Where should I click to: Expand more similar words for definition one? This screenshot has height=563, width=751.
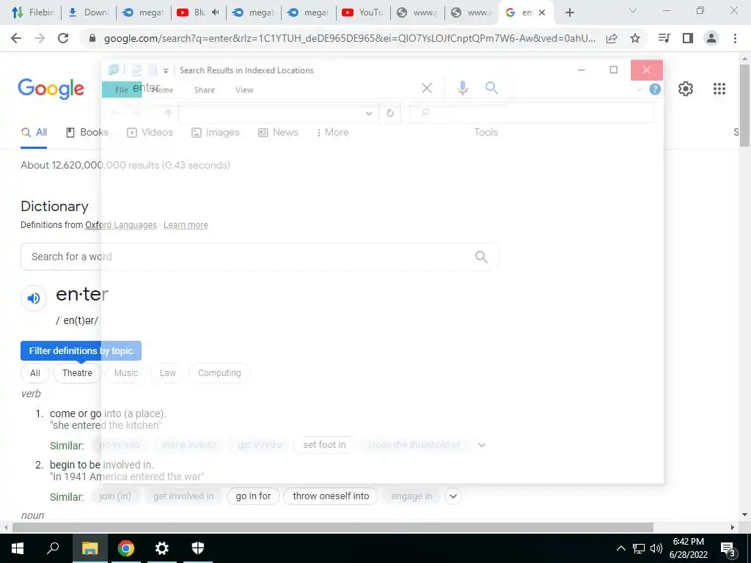point(481,445)
